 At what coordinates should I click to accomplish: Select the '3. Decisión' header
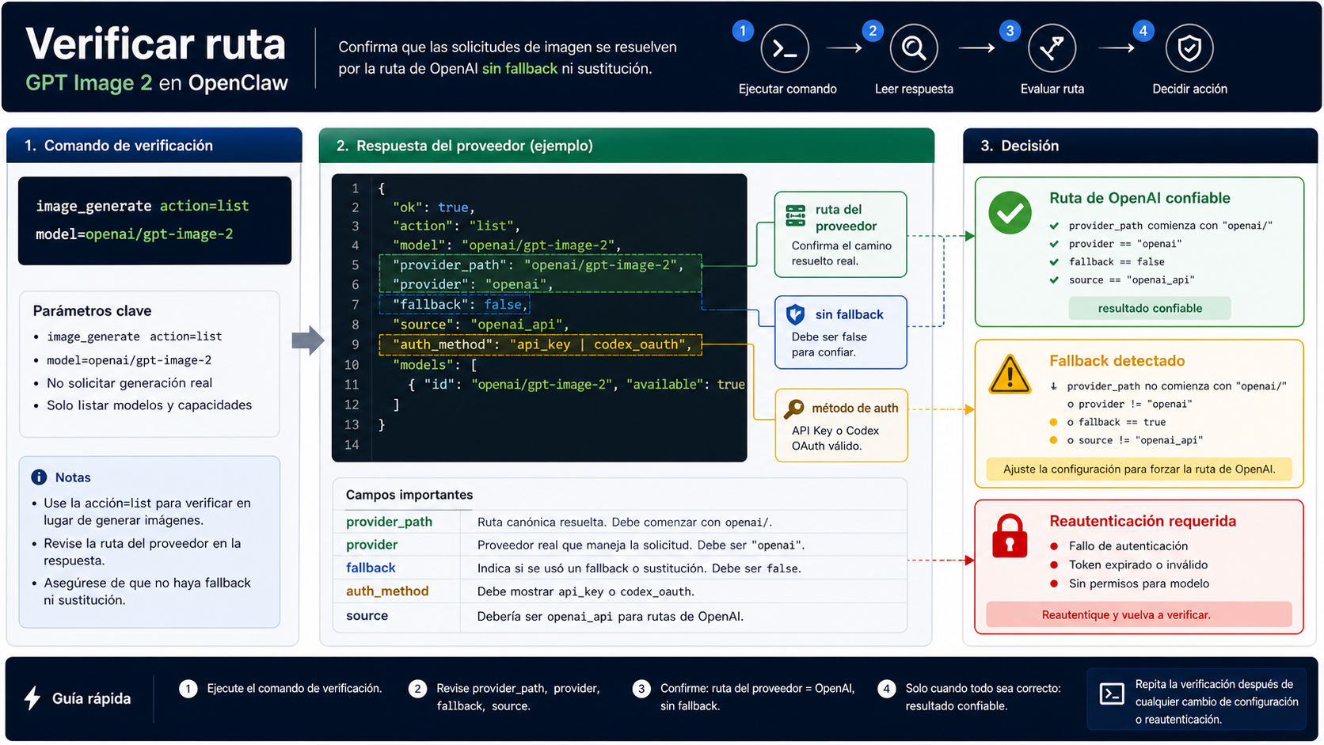click(1140, 146)
